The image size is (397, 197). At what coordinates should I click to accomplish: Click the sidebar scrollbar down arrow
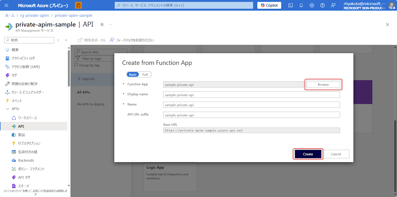coord(69,186)
